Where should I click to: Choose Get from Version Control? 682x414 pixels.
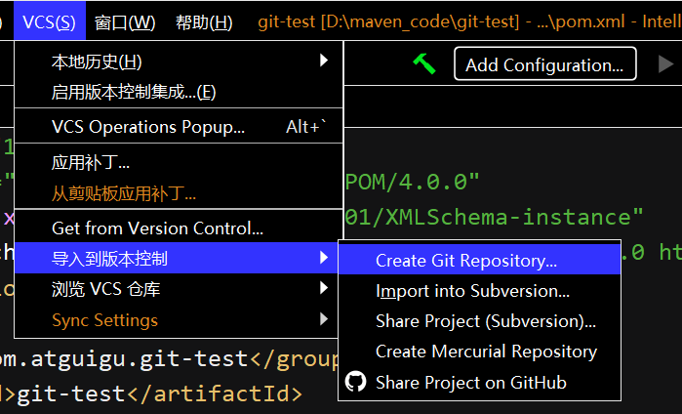[x=157, y=228]
